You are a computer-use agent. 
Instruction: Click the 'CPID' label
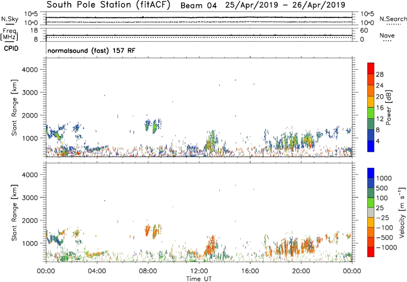click(11, 48)
